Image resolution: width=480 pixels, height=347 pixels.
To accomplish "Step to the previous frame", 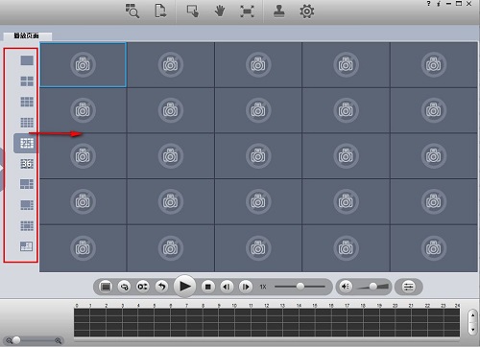I will pos(227,287).
